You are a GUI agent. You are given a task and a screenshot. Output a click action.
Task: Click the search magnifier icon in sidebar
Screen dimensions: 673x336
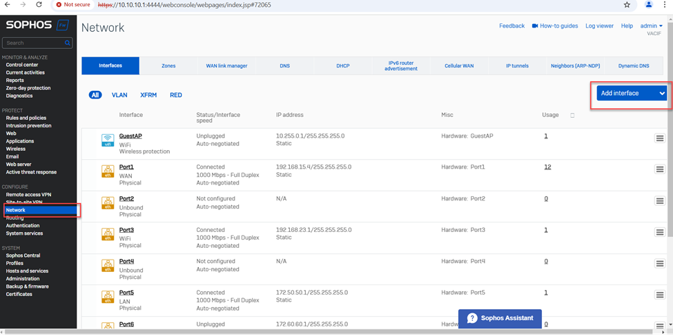click(67, 43)
